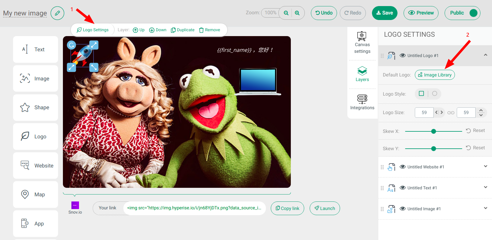Adjust the Skew X slider handle

point(434,131)
